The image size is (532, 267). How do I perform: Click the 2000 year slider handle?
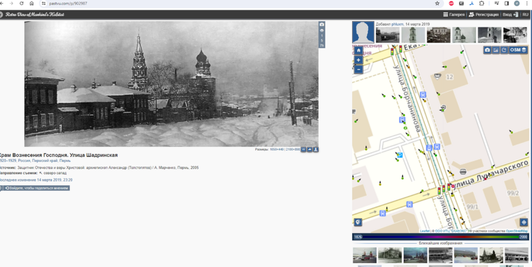pos(523,237)
